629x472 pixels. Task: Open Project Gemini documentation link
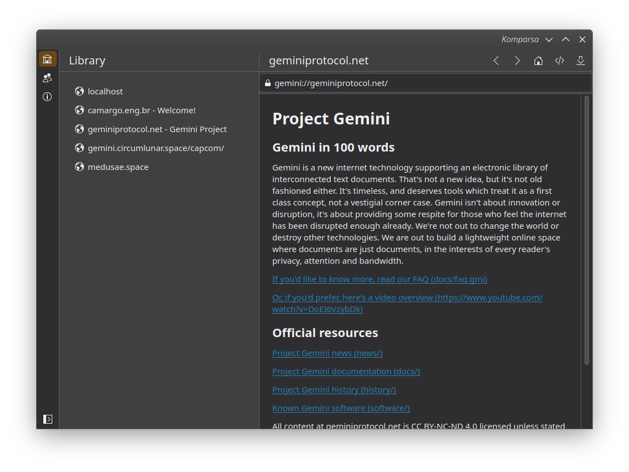(346, 371)
